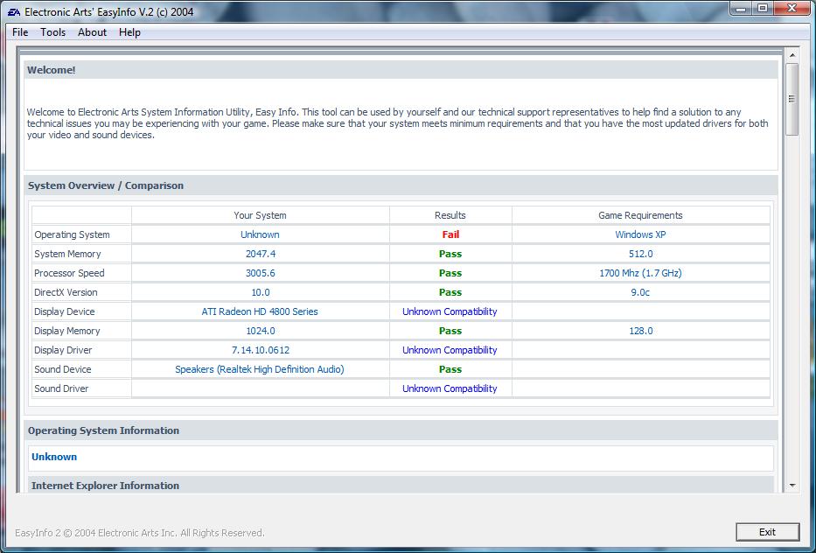Click the bold Unknown under Operating System Information

click(54, 457)
